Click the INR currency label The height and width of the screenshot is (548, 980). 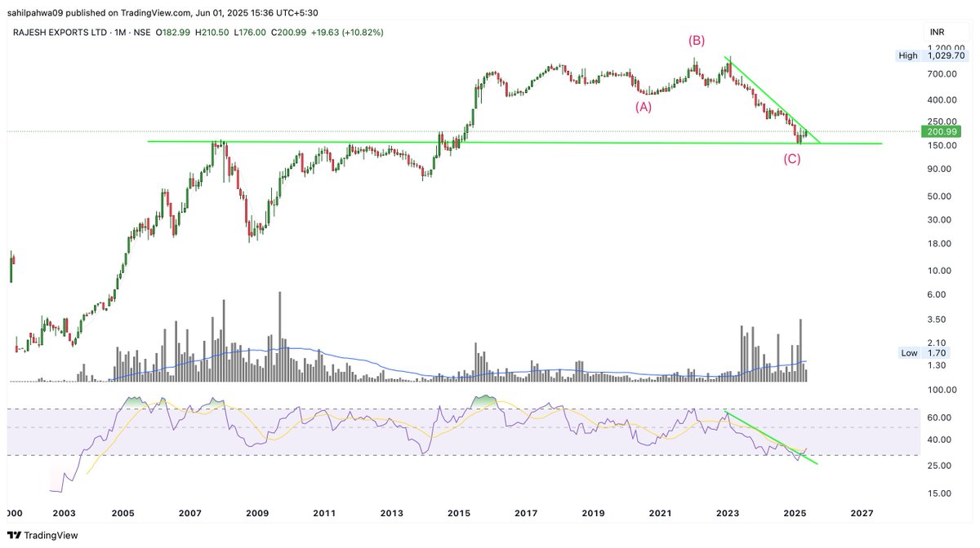point(937,32)
